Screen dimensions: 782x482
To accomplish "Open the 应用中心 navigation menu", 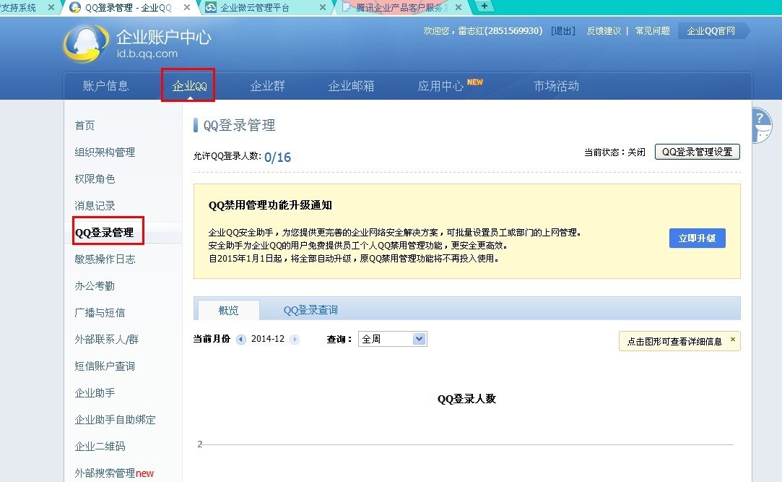I will [x=441, y=86].
